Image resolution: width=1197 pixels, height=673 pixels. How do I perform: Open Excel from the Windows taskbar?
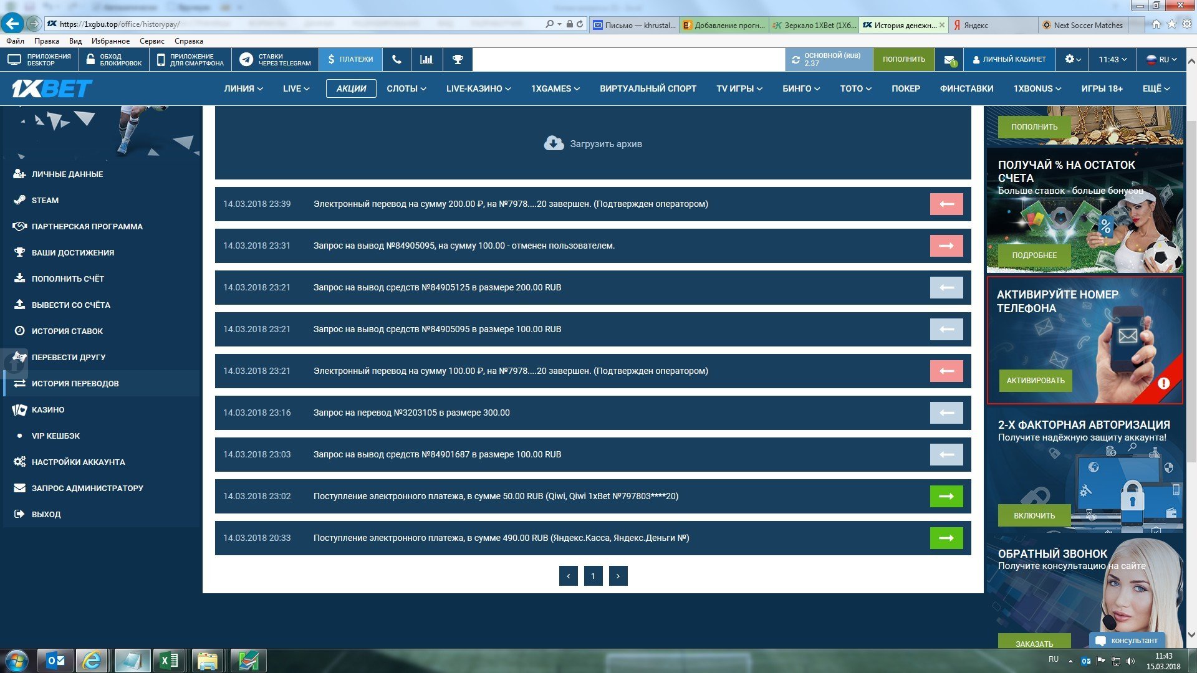click(169, 661)
